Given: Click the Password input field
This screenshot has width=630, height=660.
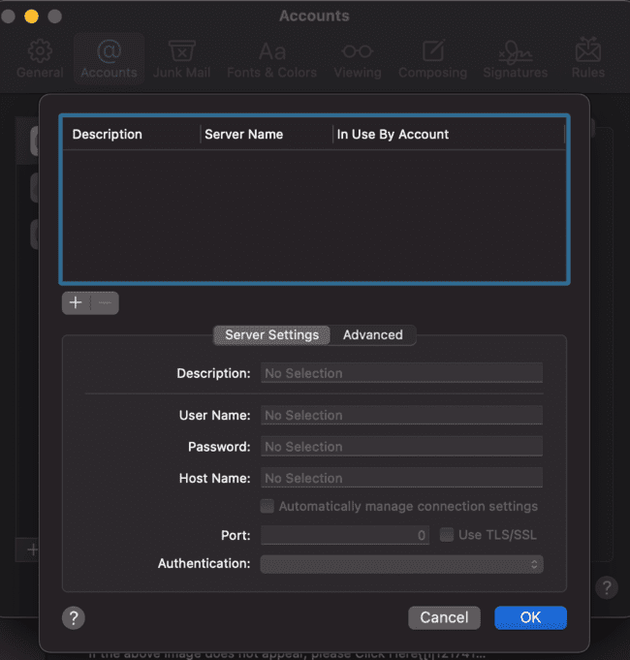Looking at the screenshot, I should pos(402,447).
